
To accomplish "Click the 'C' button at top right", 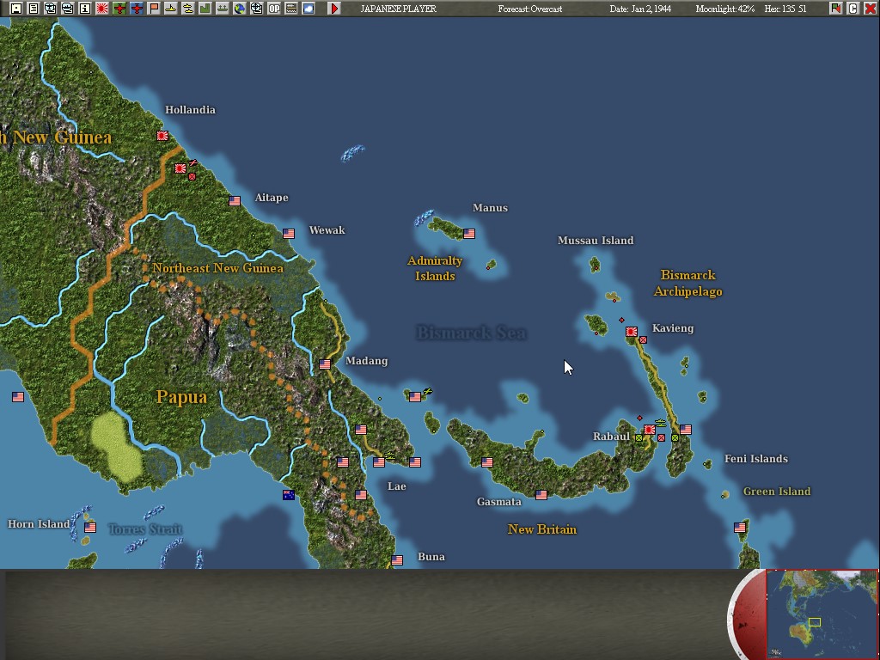I will [852, 9].
